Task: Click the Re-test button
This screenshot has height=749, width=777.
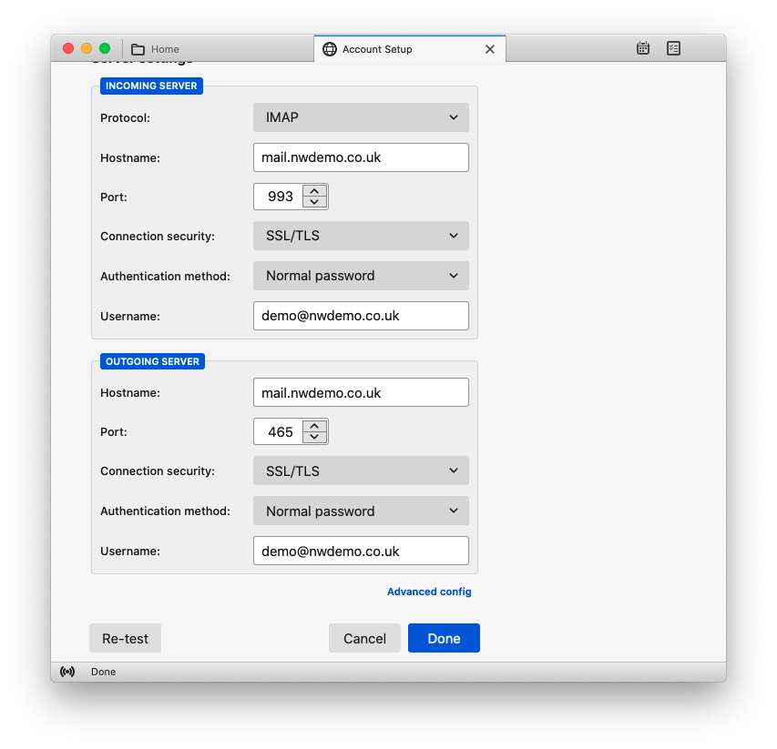Action: (125, 638)
